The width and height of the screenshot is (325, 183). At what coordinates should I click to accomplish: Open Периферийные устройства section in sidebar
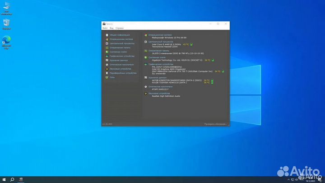(123, 73)
